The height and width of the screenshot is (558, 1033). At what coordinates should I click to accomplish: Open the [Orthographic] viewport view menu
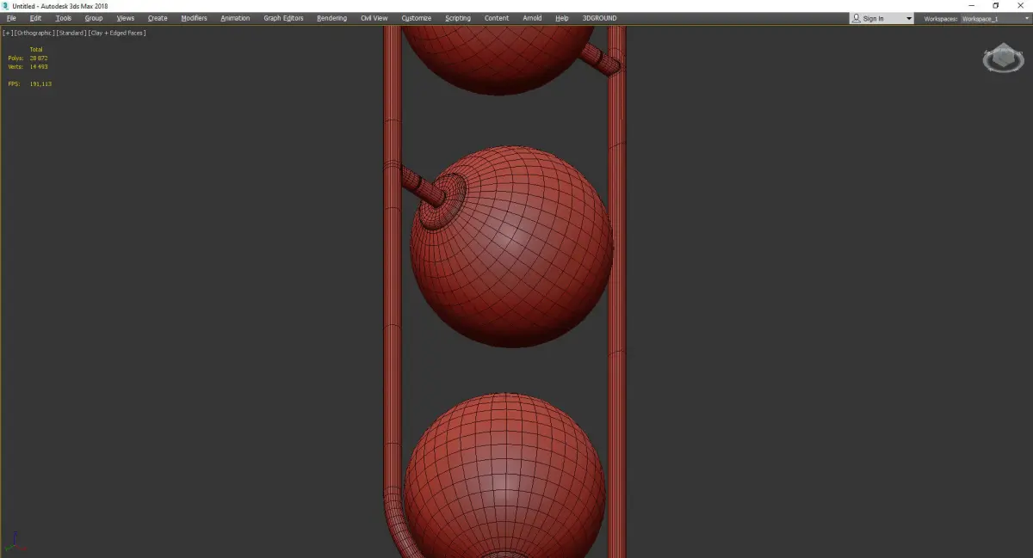34,33
